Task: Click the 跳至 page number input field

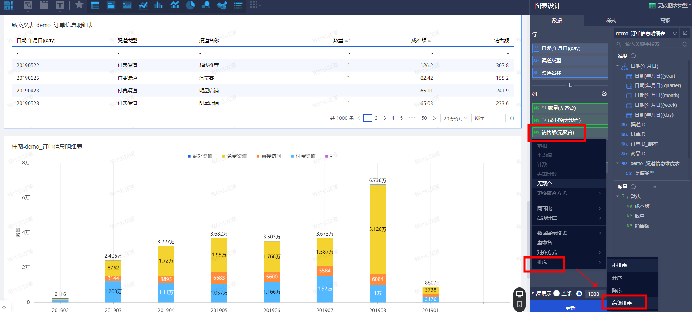Action: coord(496,118)
